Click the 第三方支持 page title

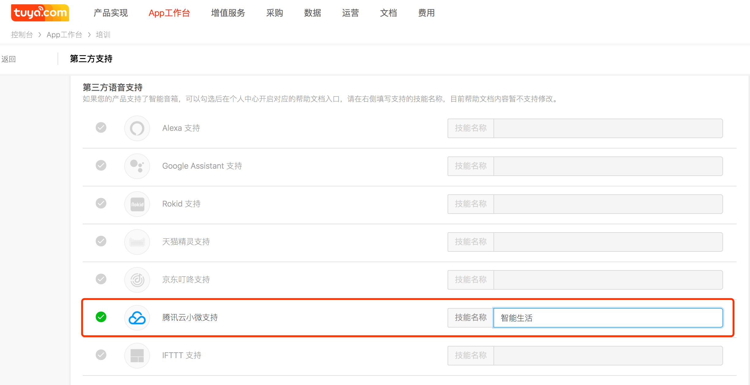[91, 59]
